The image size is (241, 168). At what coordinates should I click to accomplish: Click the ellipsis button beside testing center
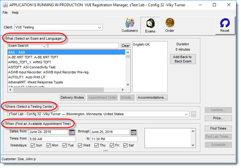point(193,114)
